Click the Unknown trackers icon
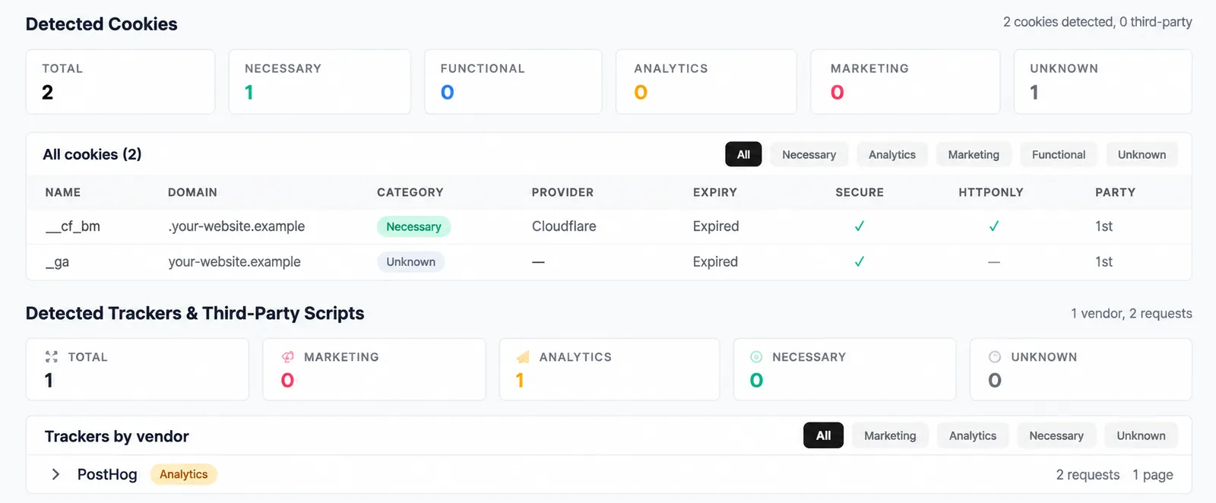Screen dimensions: 1216x503 (x=995, y=356)
